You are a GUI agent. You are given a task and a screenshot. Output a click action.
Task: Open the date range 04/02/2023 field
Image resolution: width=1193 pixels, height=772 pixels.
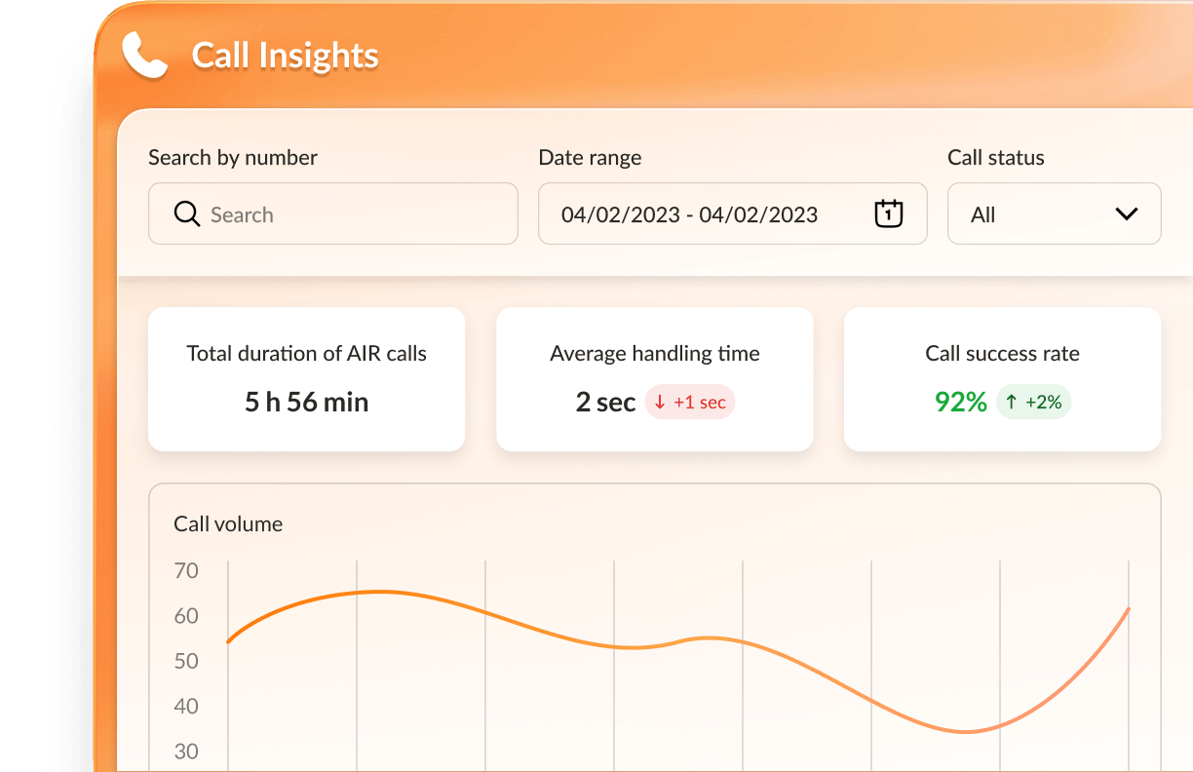[x=689, y=214]
